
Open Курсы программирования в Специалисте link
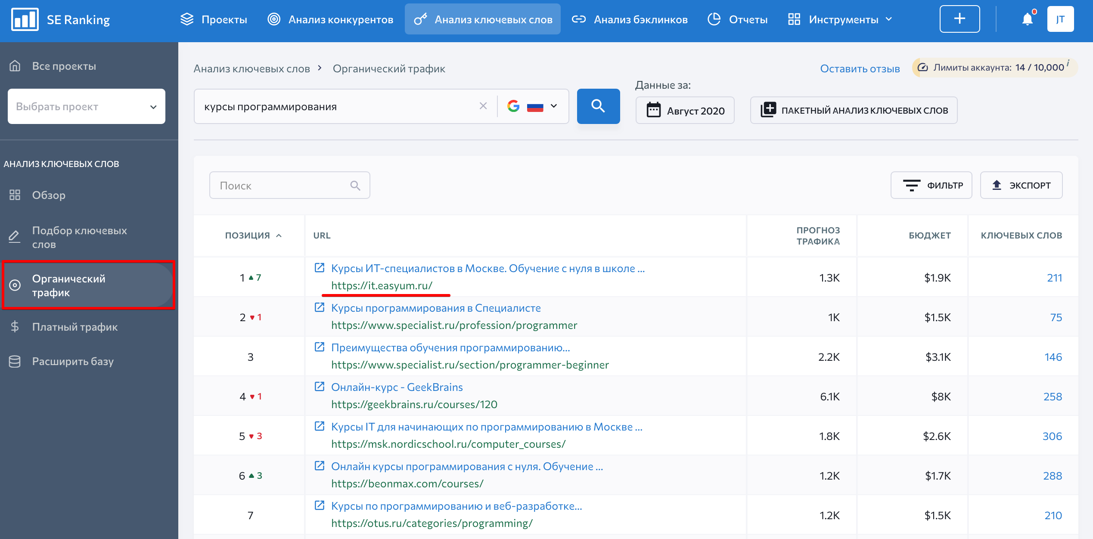tap(436, 308)
